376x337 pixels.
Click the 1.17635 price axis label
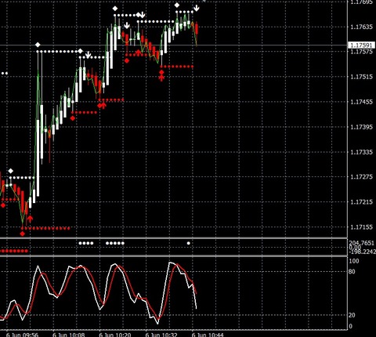pos(361,27)
